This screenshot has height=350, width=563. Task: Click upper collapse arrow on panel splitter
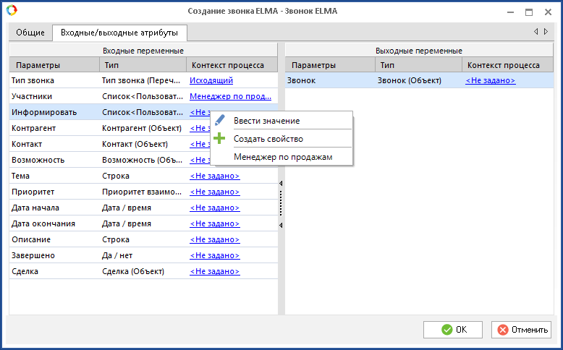[x=281, y=184]
